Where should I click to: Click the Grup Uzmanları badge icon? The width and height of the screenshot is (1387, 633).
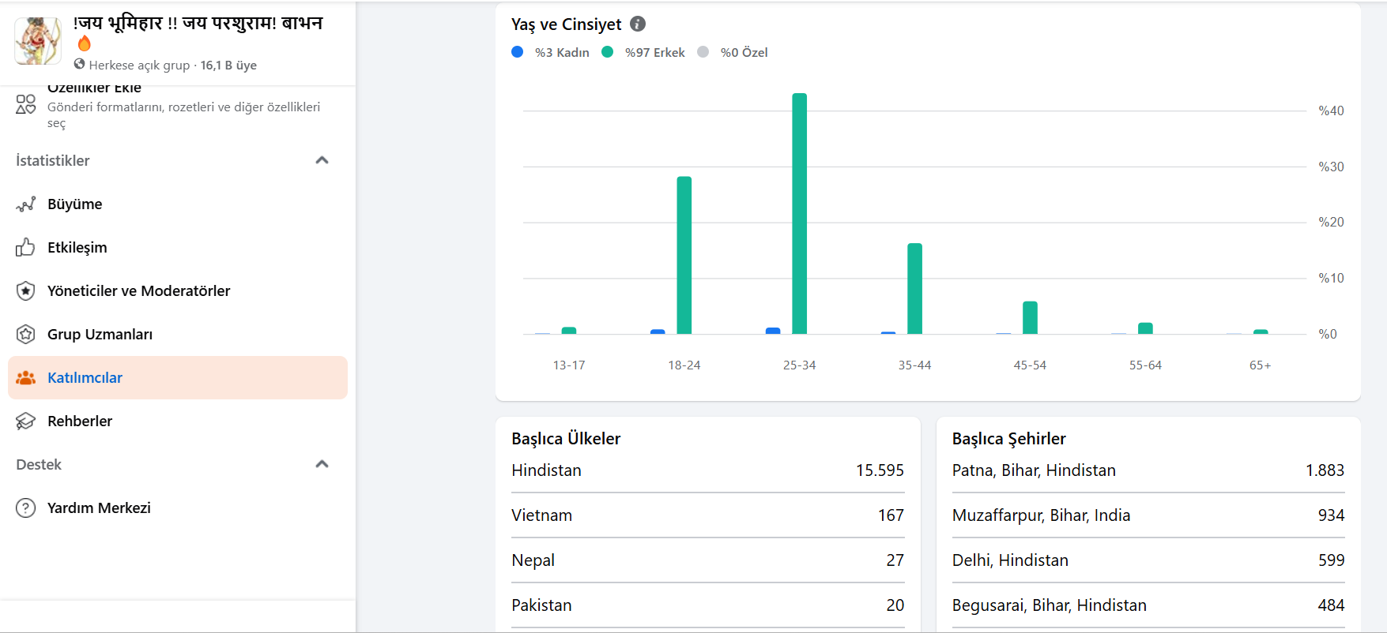coord(25,335)
